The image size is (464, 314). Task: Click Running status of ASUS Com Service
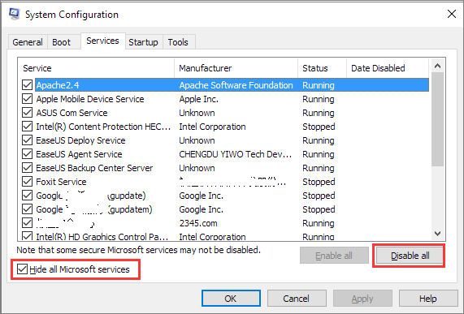(319, 113)
